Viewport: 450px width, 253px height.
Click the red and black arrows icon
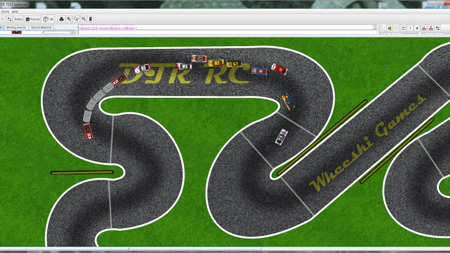(438, 28)
